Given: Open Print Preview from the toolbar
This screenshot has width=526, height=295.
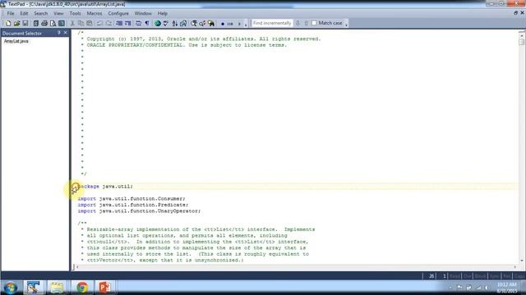Looking at the screenshot, I should coord(53,24).
